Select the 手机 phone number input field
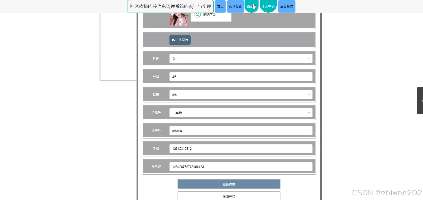The width and height of the screenshot is (423, 200). pos(241,148)
